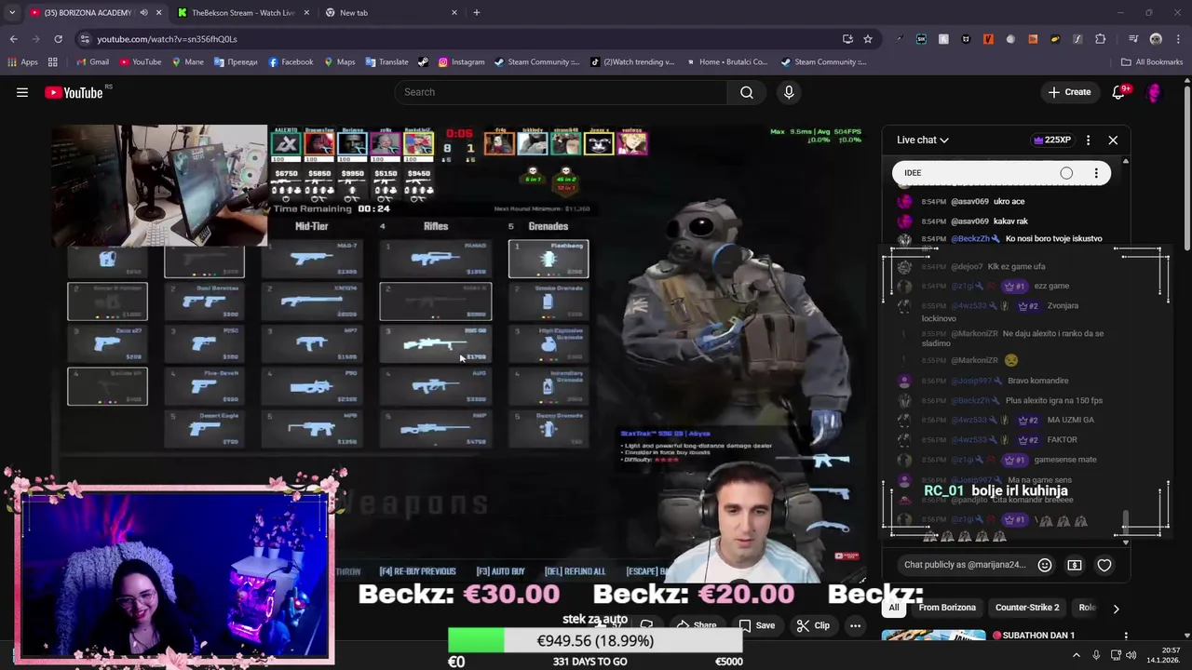
Task: Open All Bookmarks folder
Action: [1152, 62]
